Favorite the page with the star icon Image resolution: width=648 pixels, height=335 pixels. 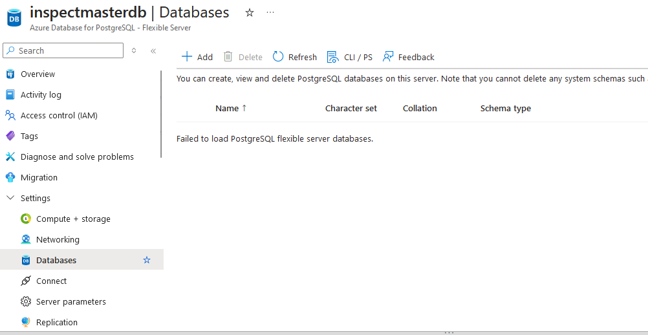pyautogui.click(x=249, y=13)
